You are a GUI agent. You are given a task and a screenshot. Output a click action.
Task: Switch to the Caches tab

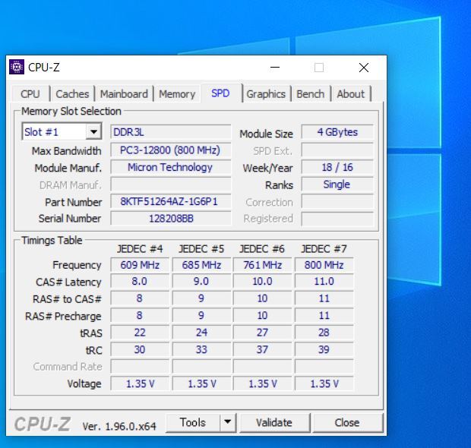[72, 94]
